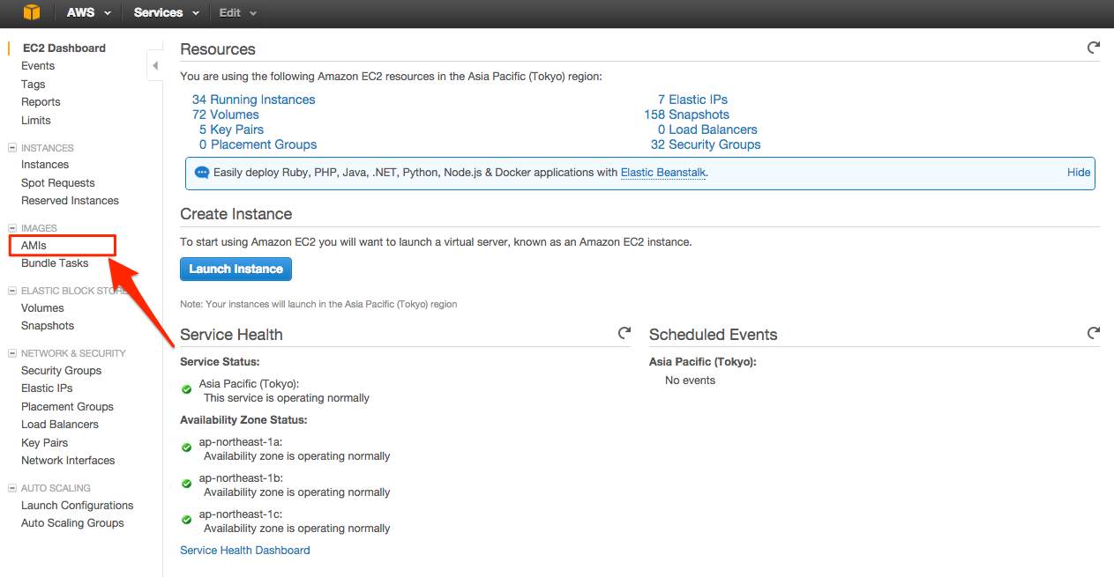The image size is (1114, 577).
Task: Open Volumes in the sidebar
Action: pyautogui.click(x=42, y=308)
